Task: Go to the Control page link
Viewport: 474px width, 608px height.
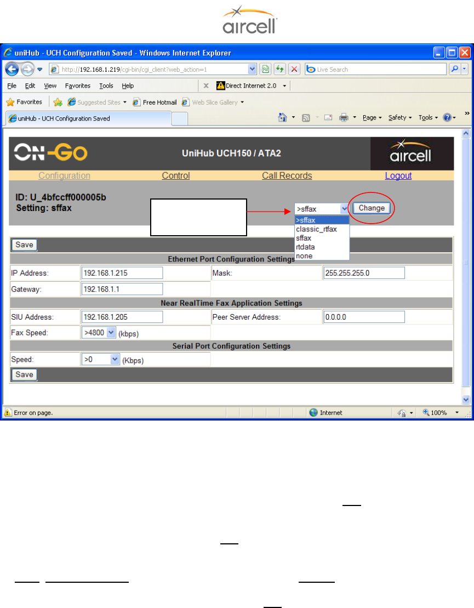Action: [176, 175]
